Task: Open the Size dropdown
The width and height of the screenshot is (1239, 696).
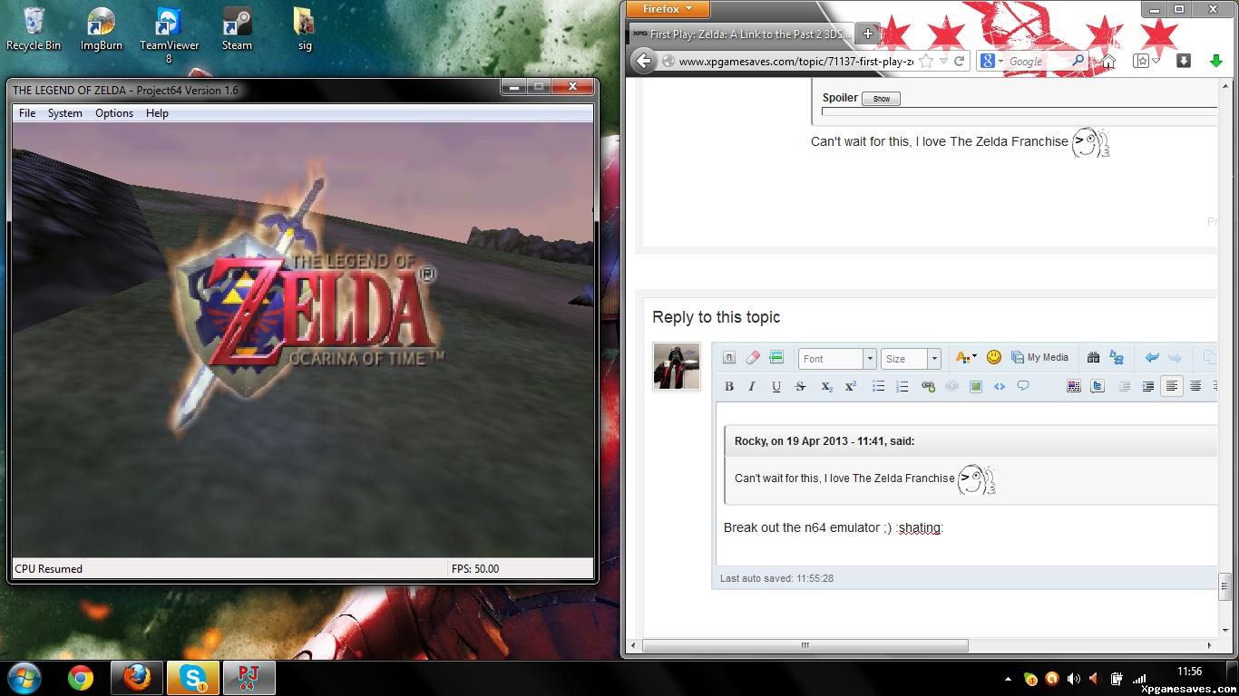Action: [933, 359]
